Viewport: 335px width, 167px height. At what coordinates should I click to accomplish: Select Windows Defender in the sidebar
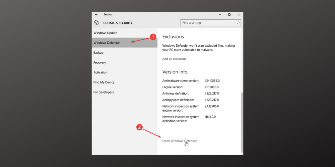125,43
